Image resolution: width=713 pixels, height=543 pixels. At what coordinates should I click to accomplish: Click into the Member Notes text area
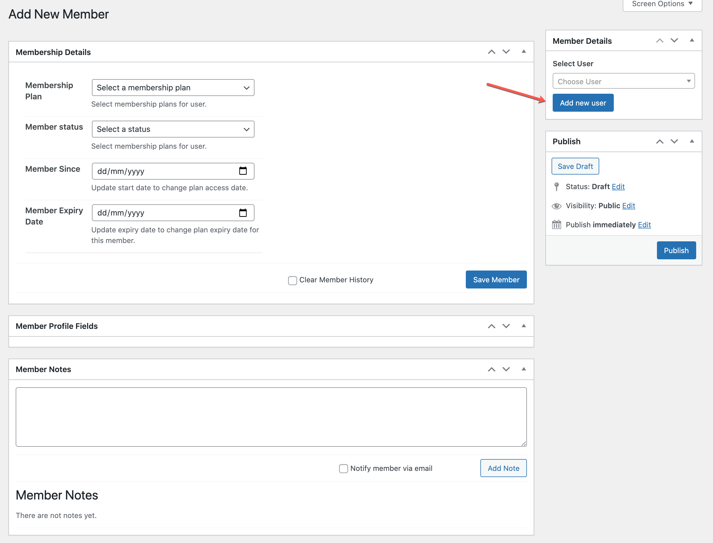pos(271,417)
